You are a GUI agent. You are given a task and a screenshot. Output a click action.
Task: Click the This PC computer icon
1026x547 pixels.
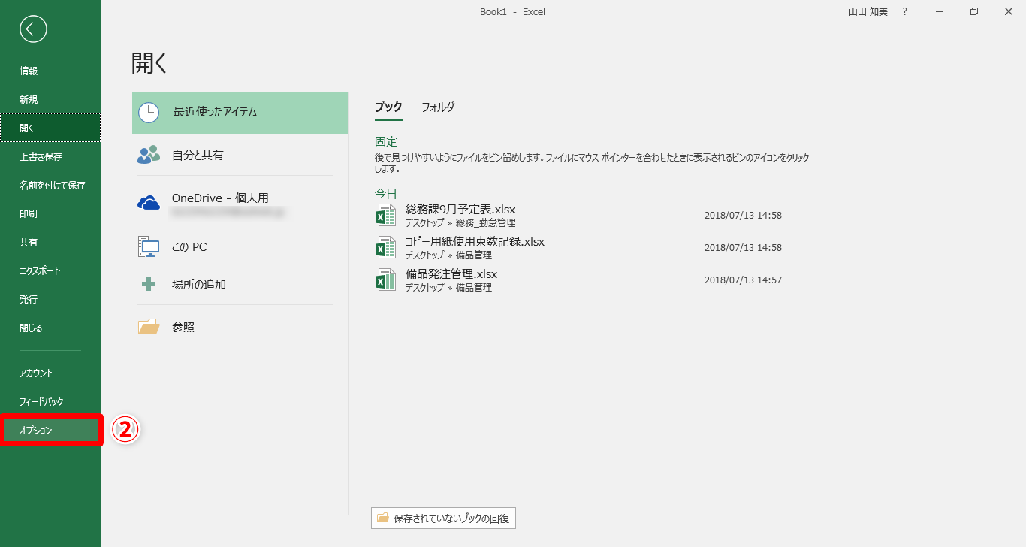click(149, 246)
